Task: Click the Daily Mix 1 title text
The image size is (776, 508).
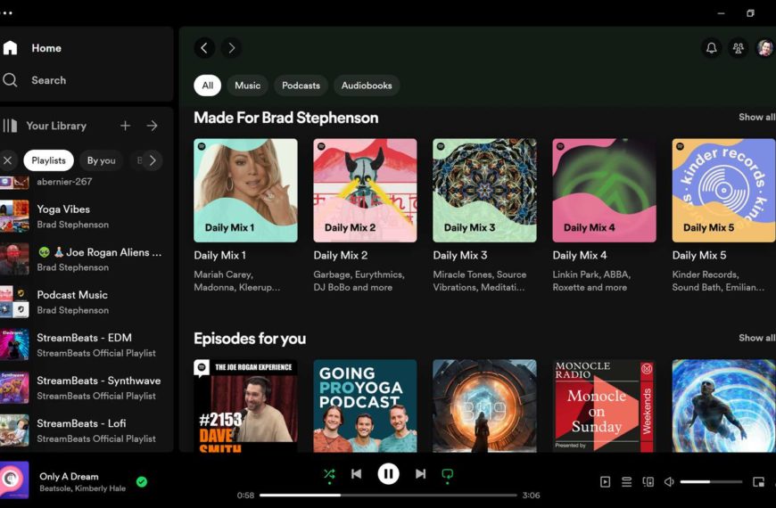Action: click(219, 255)
